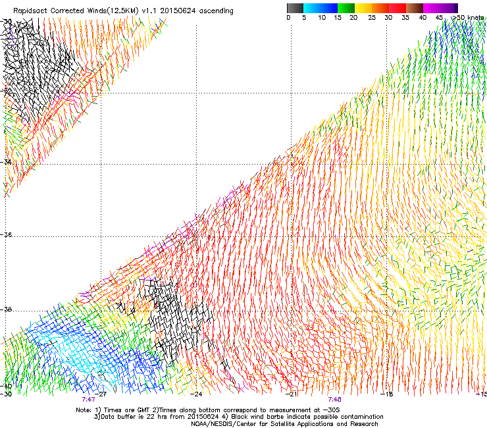Click the -40 latitude axis label
Viewport: 487px width, 428px height.
click(x=6, y=386)
